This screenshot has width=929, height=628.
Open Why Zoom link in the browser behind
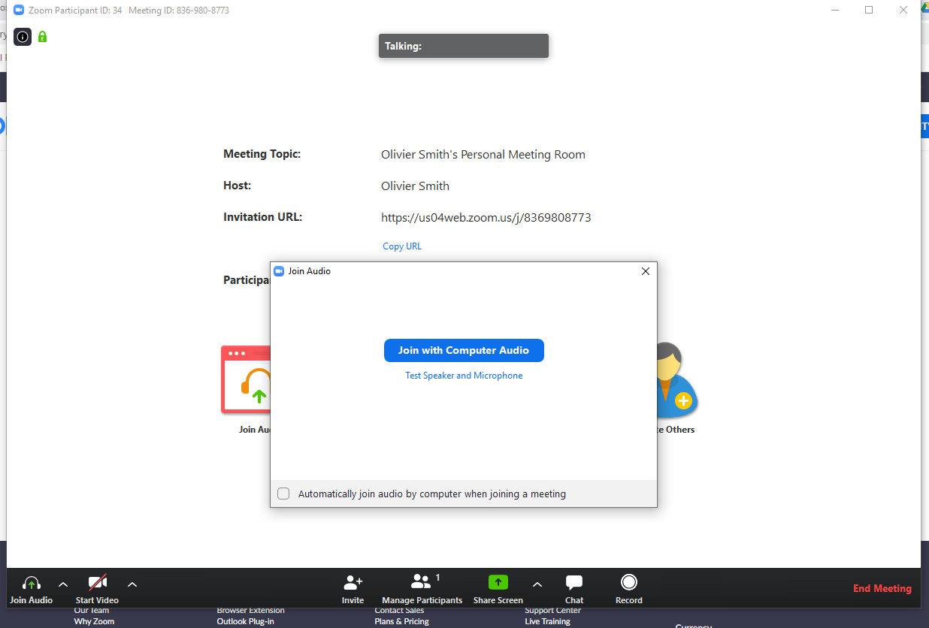(94, 621)
